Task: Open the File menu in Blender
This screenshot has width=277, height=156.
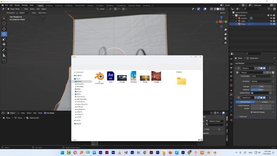Action: point(6,5)
